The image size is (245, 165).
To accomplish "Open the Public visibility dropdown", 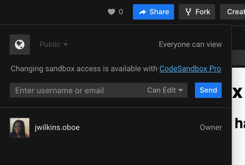I will 54,45.
